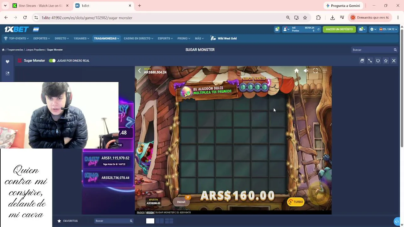Click the 1XBET logo

tap(17, 29)
